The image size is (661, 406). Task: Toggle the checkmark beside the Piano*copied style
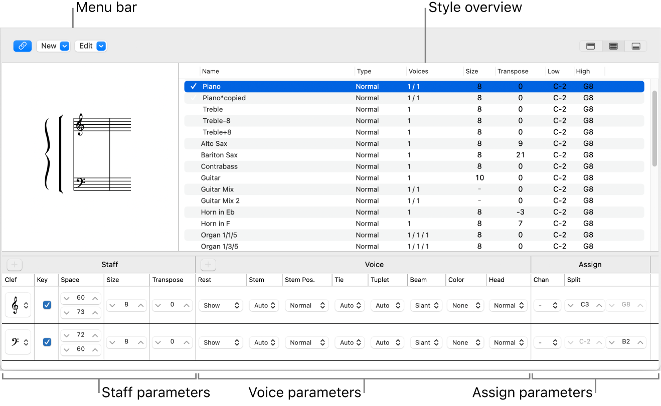coord(193,98)
